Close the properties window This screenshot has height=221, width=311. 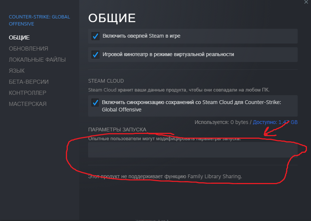(306, 2)
